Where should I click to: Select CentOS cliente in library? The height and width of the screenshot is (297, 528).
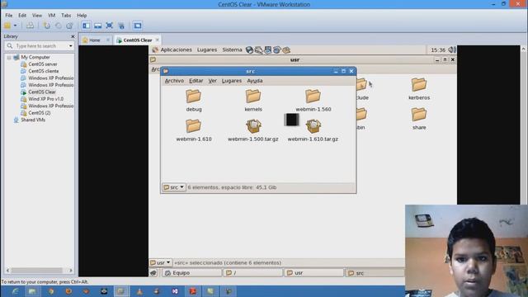pos(44,71)
